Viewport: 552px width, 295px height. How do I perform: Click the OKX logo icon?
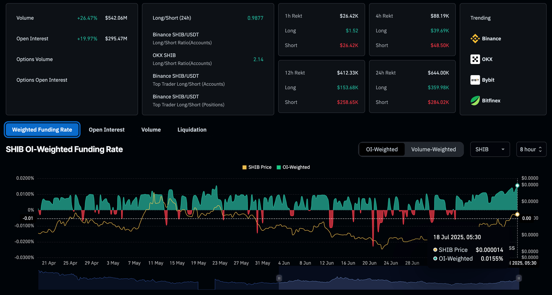[475, 59]
